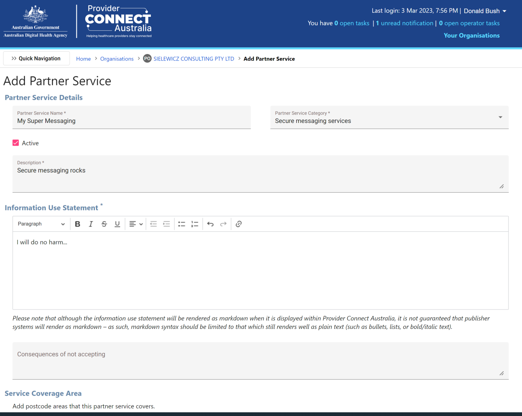Select the redo icon in the editor
This screenshot has height=416, width=522.
(x=223, y=224)
